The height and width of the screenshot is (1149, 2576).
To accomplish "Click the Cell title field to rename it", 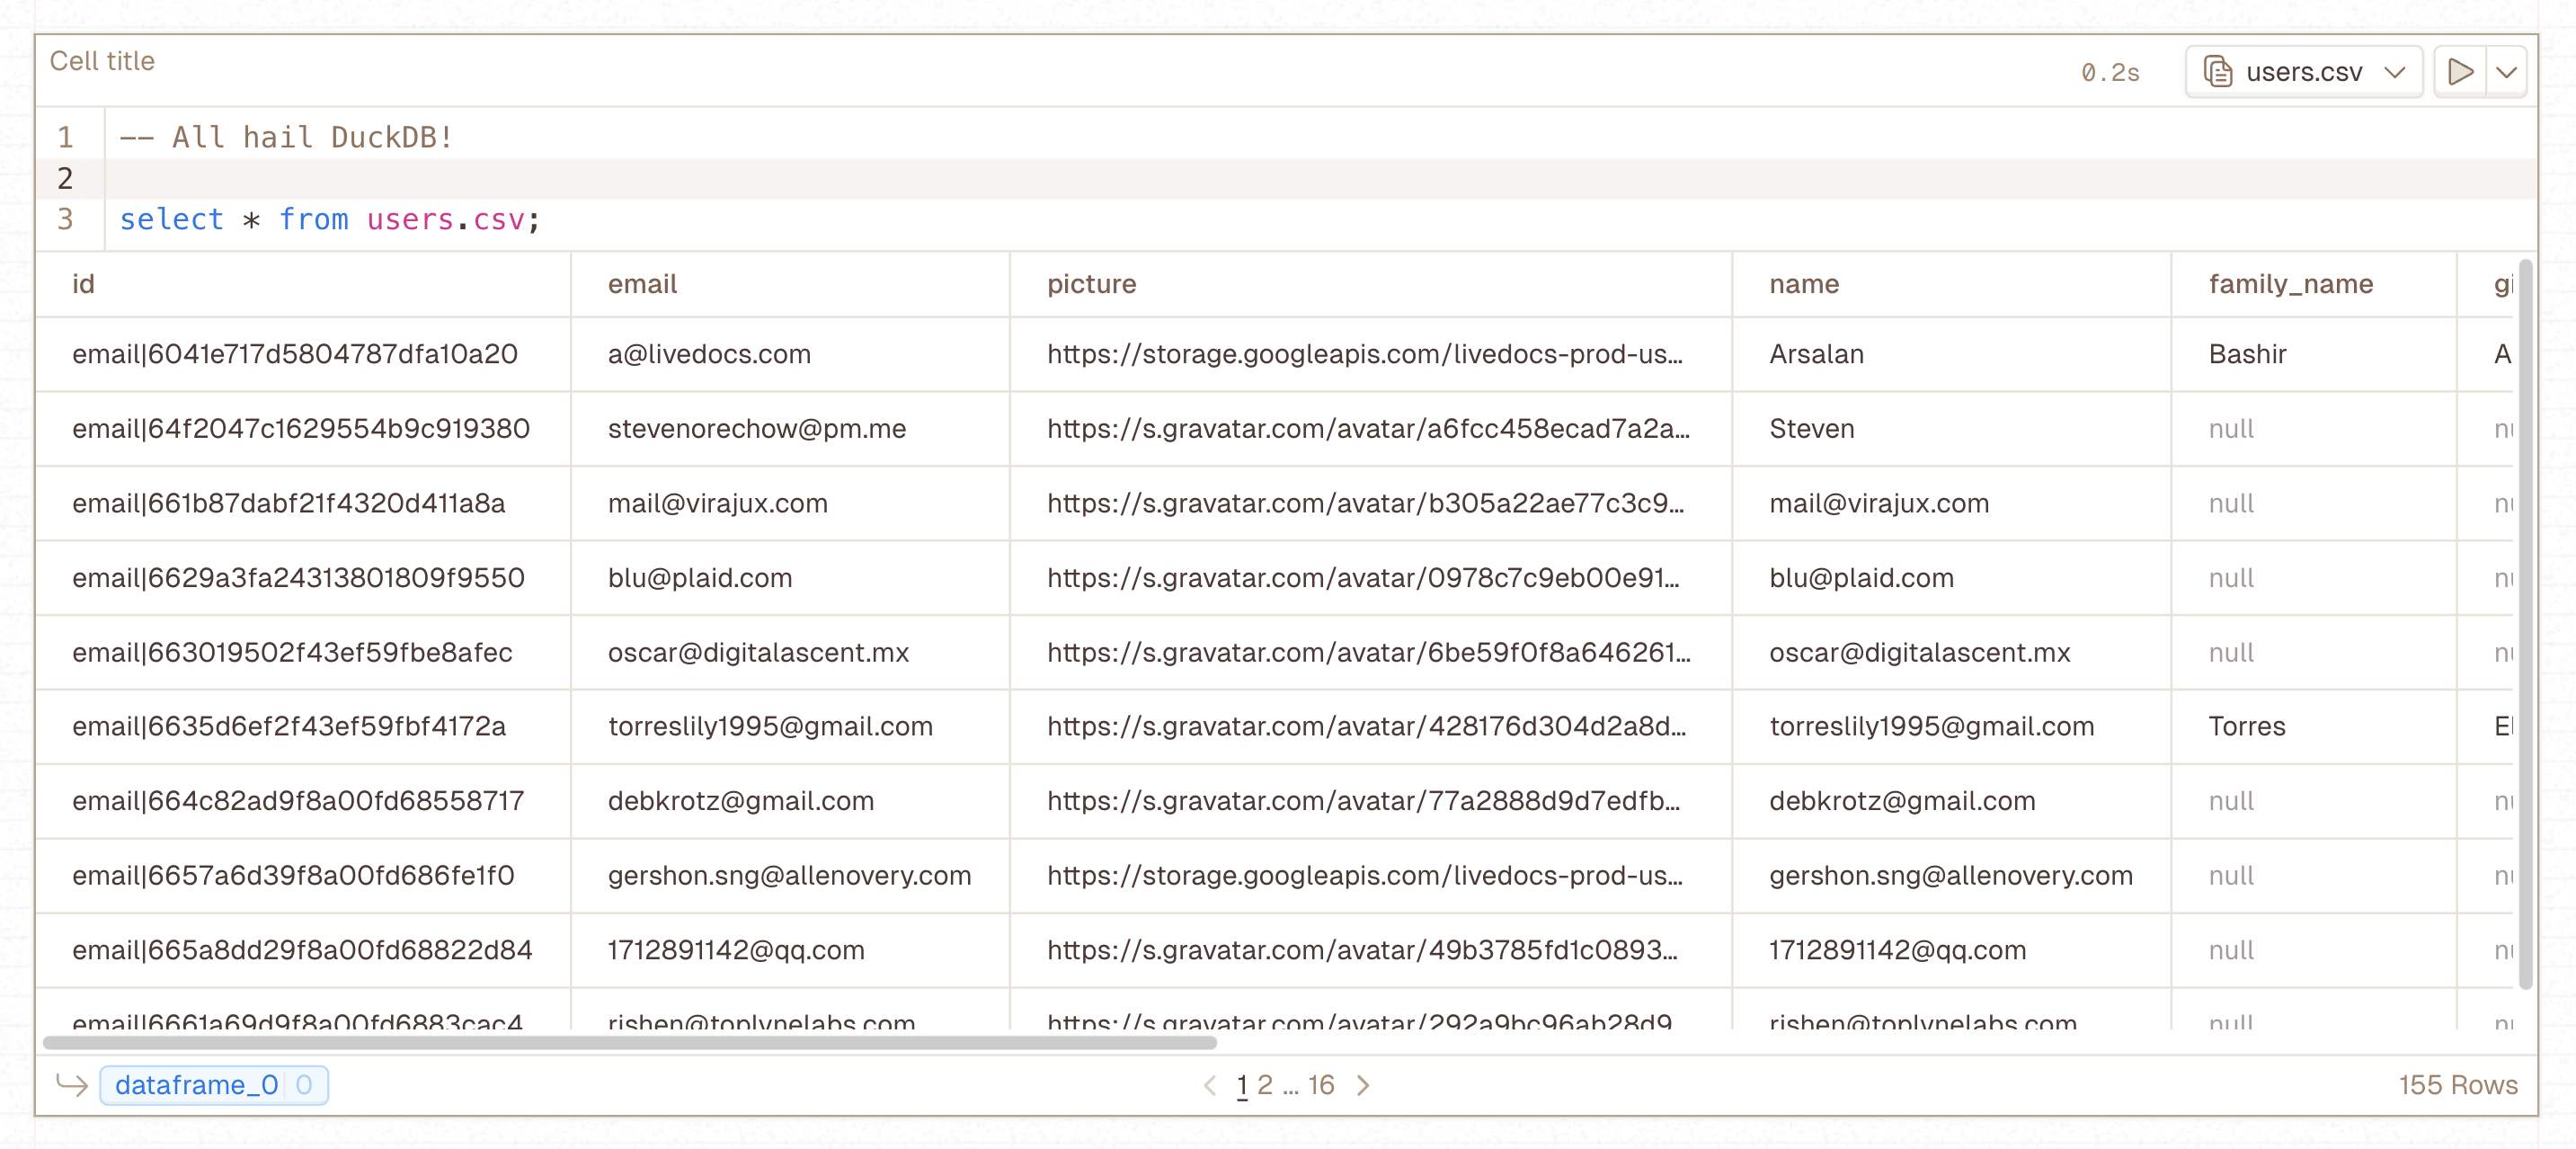I will tap(102, 60).
